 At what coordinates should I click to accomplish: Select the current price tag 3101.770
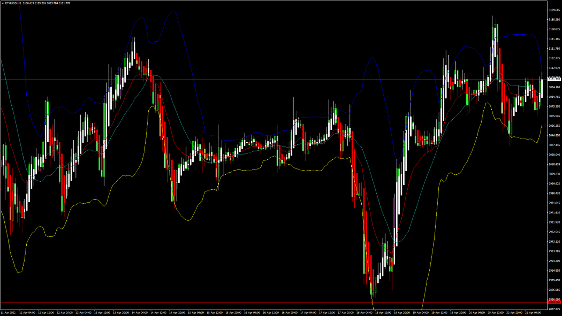point(555,79)
